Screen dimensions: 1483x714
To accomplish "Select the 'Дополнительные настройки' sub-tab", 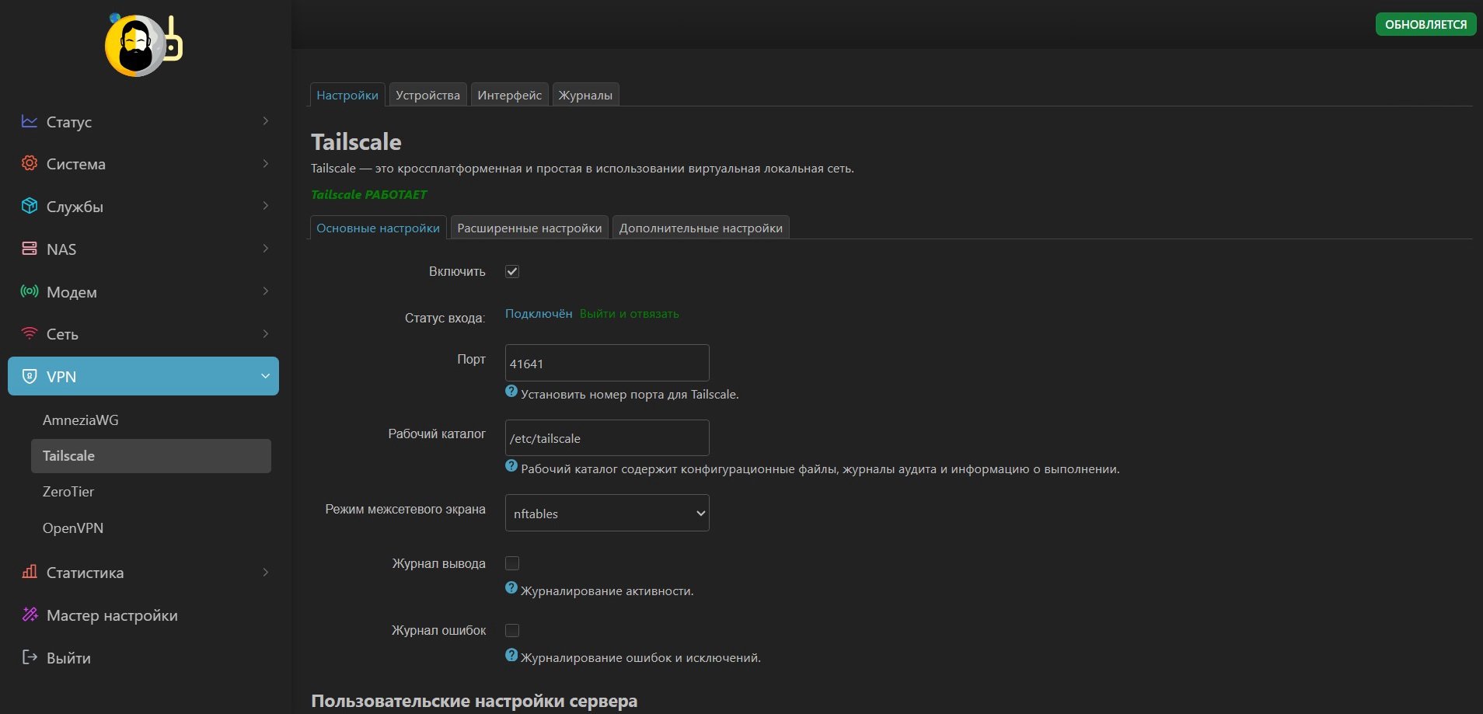I will click(x=701, y=228).
